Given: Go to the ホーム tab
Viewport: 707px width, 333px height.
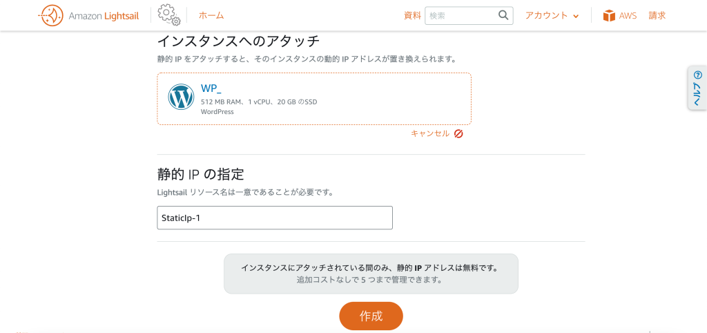Looking at the screenshot, I should 211,15.
